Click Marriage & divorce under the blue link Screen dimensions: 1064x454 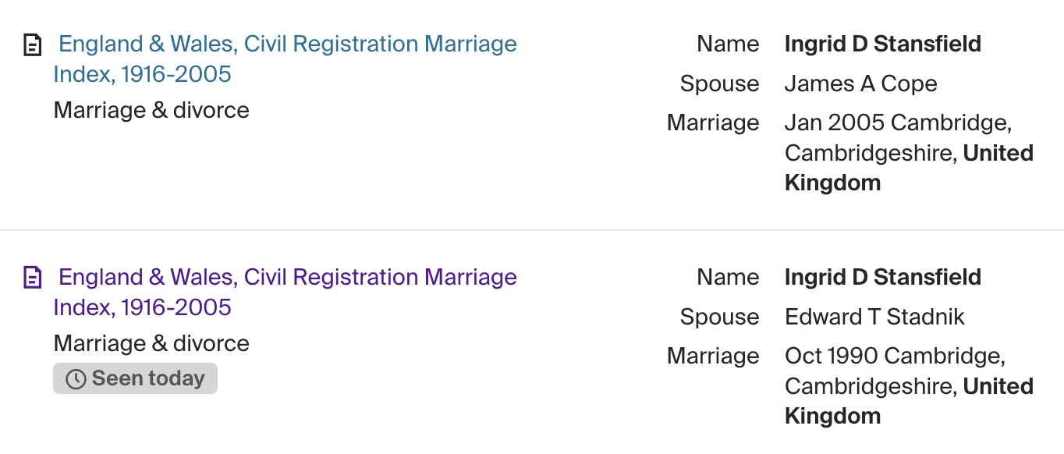151,110
